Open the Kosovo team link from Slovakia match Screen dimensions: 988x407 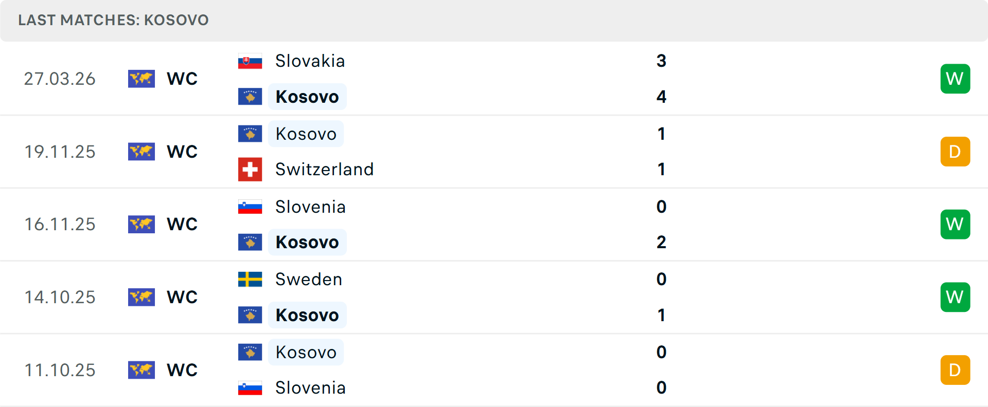307,97
